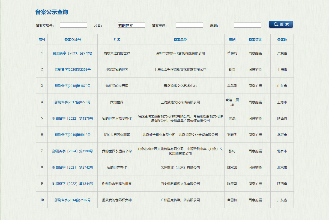329x220 pixels.
Task: Click screenwriter 胡青
Action: [x=232, y=69]
